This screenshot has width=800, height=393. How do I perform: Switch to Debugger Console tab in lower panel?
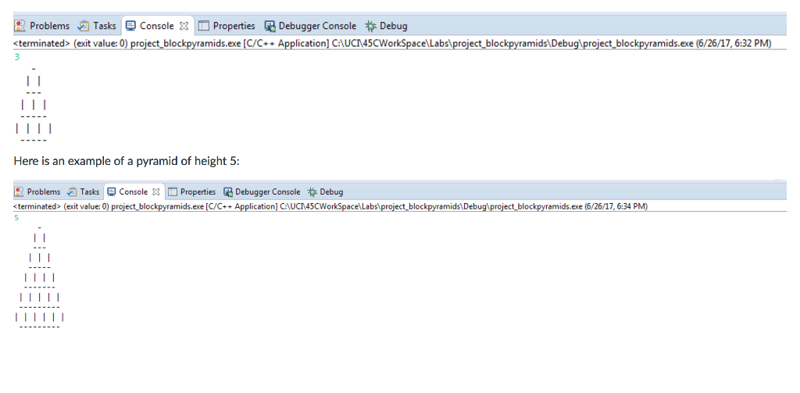pos(262,192)
